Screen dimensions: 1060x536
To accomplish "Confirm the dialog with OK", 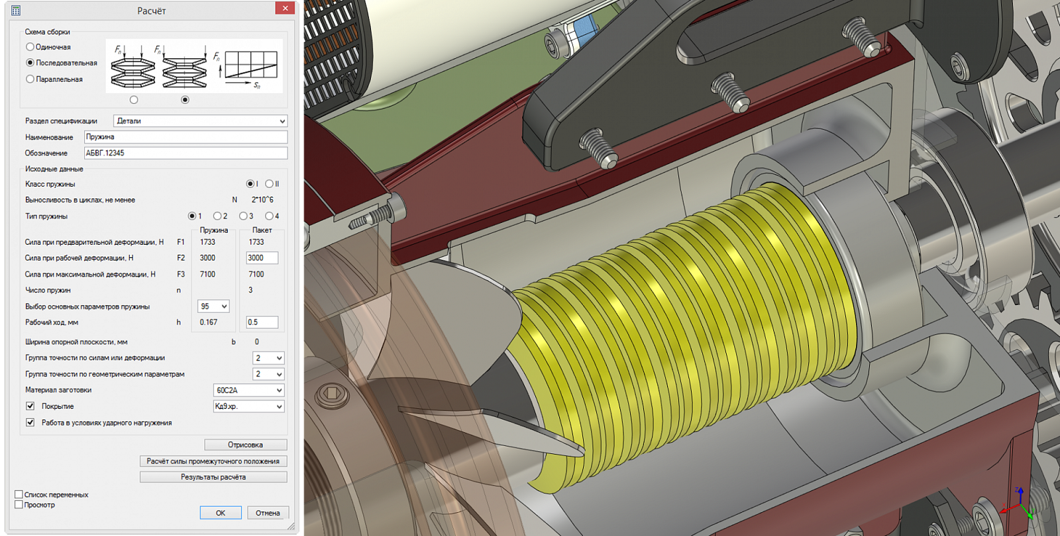I will tap(221, 513).
